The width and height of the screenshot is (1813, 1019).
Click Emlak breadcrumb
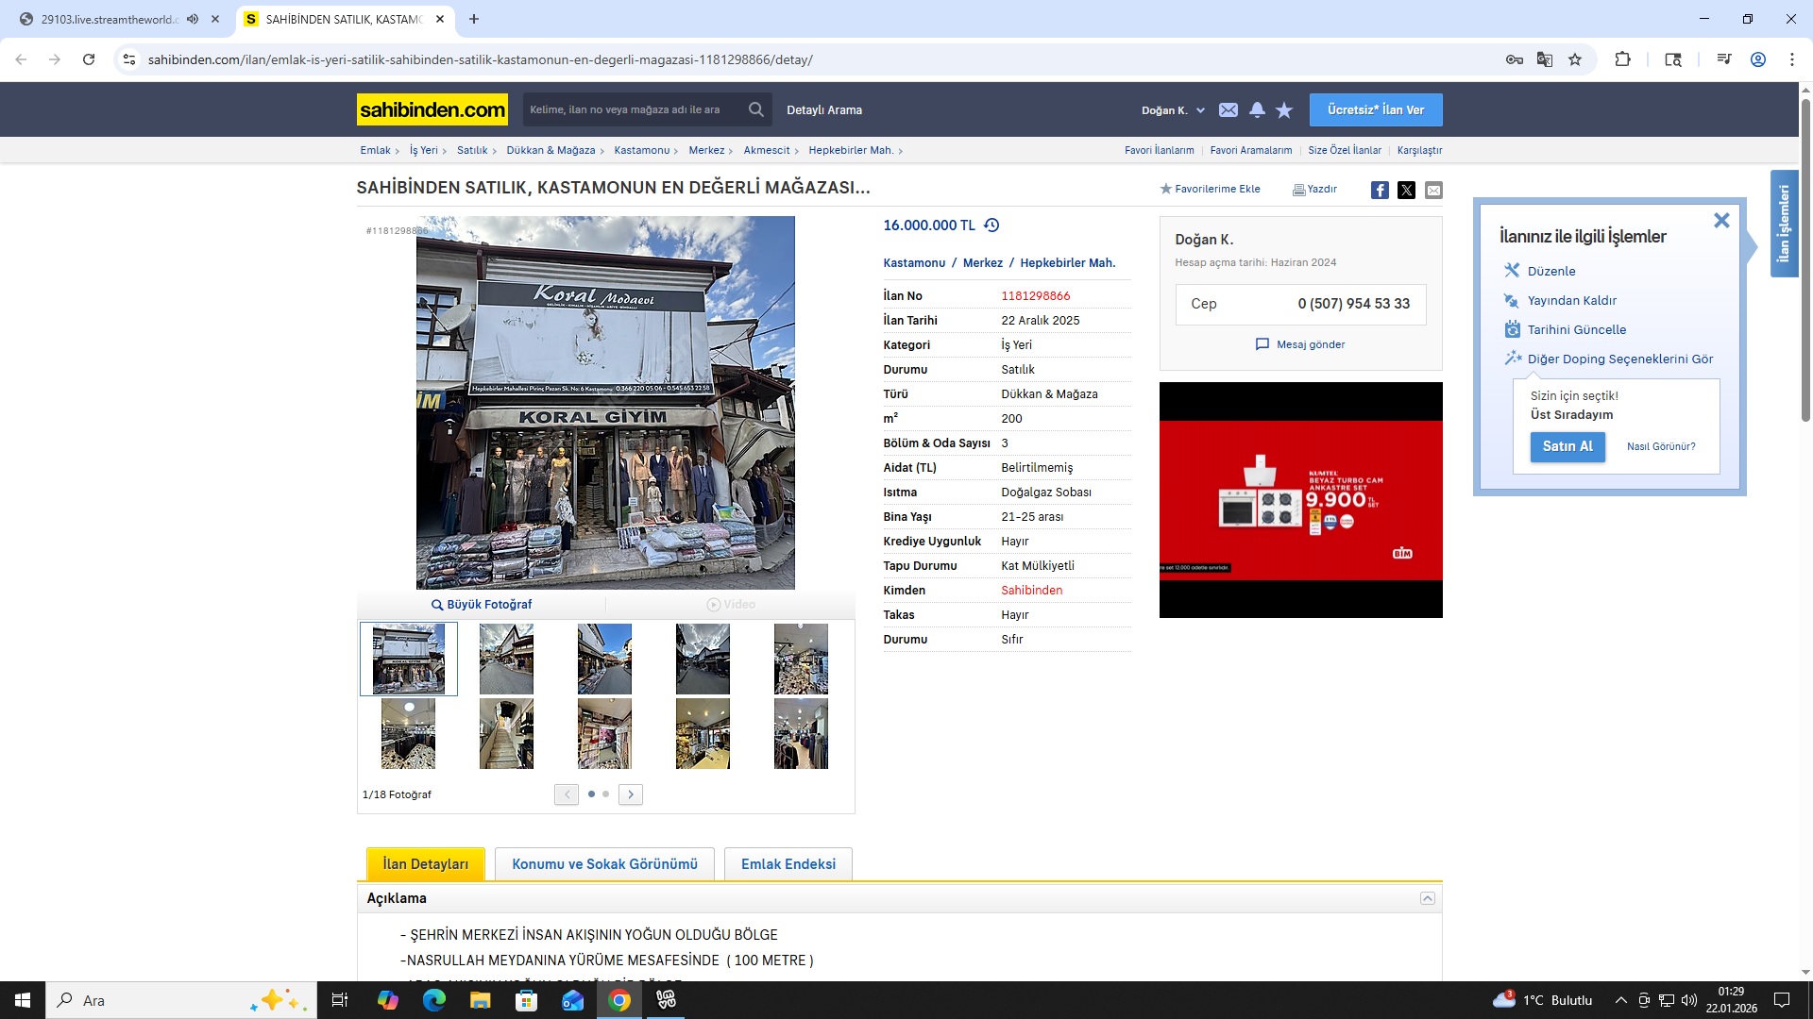375,150
